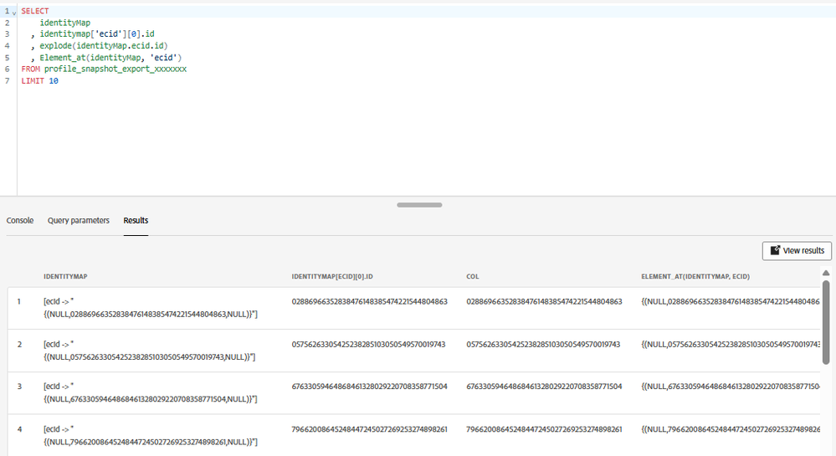Click the IDENTITYMAP cell in row 2
836x456 pixels.
click(x=149, y=351)
